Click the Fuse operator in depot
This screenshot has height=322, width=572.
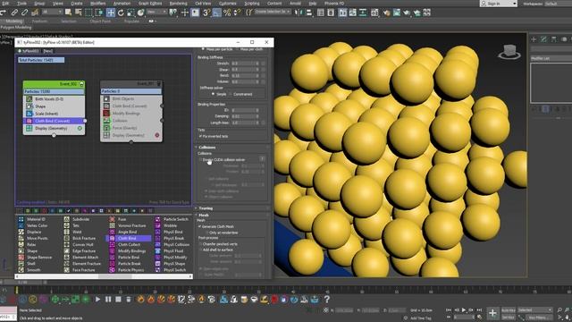[118, 219]
